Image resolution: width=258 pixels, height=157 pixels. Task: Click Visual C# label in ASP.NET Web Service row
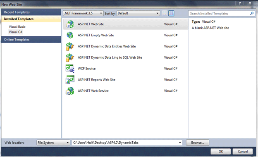(171, 91)
